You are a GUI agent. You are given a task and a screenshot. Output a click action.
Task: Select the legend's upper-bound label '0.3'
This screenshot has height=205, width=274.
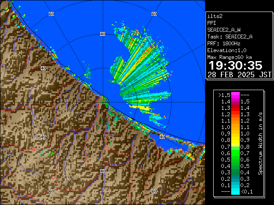245,179
